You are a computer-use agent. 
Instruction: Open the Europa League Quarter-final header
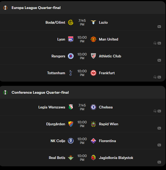(x=36, y=8)
